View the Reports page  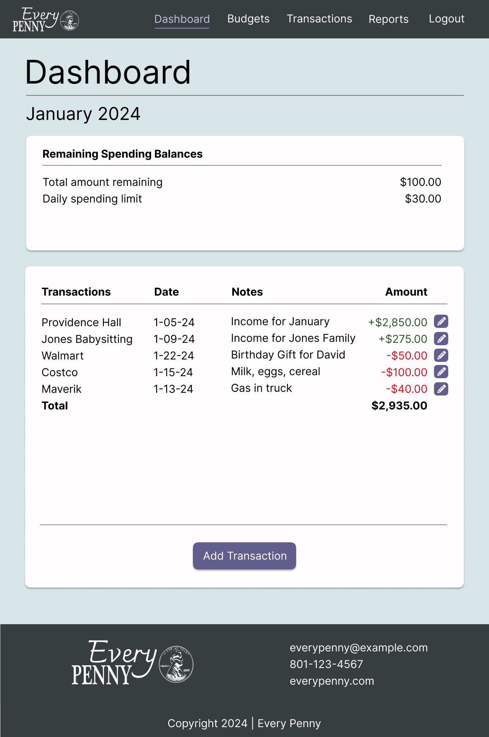[388, 19]
